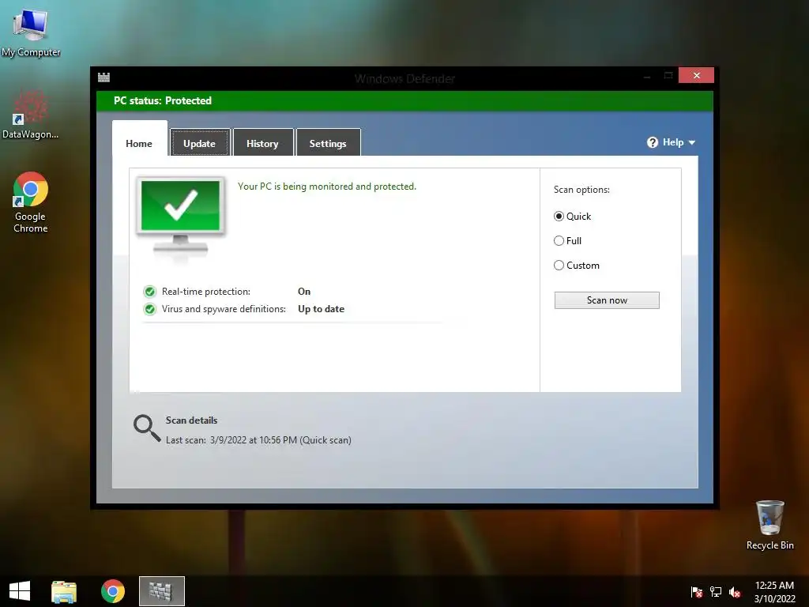
Task: Open File Explorer from the taskbar
Action: [64, 591]
